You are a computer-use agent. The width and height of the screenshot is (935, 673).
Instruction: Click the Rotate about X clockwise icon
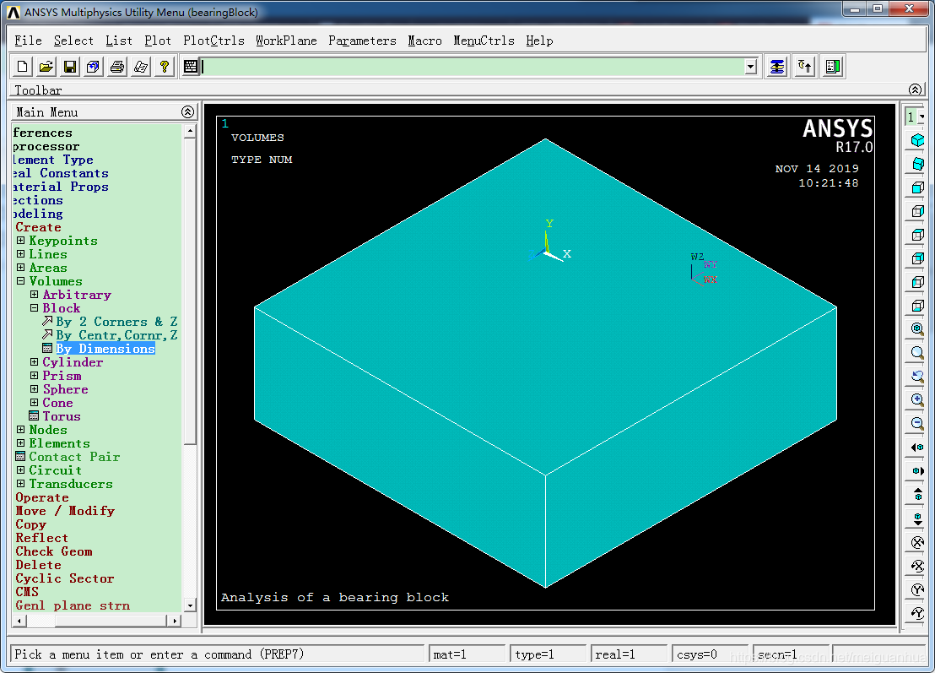click(x=918, y=542)
